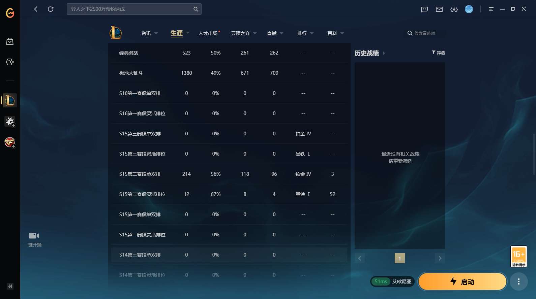
Task: Click 铂金 IV in S15第二赛段单双排 row
Action: click(x=303, y=174)
